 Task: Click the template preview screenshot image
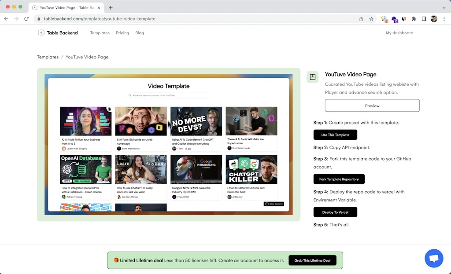(169, 145)
